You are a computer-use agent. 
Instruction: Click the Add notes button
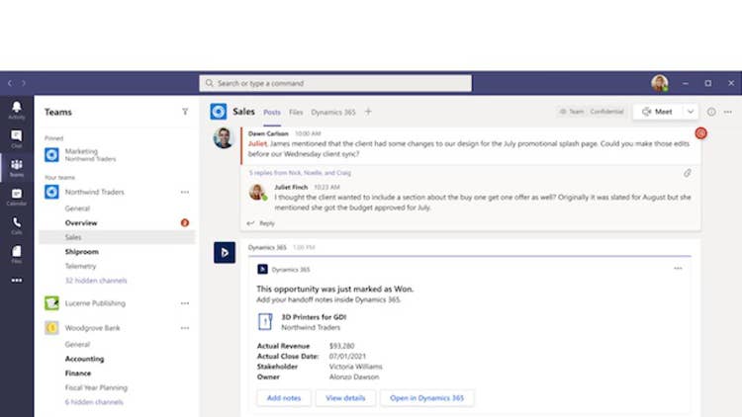coord(283,398)
